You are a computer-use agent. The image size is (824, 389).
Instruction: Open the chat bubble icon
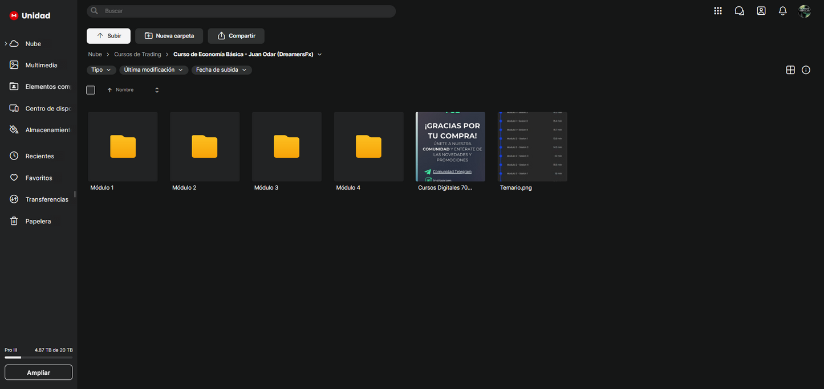coord(739,11)
